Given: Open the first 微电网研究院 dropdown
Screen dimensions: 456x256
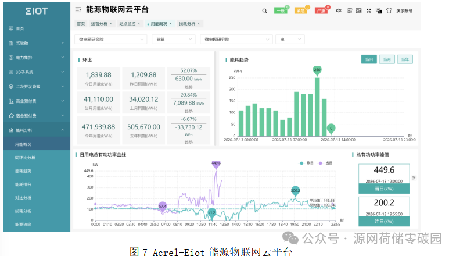Looking at the screenshot, I should [110, 40].
